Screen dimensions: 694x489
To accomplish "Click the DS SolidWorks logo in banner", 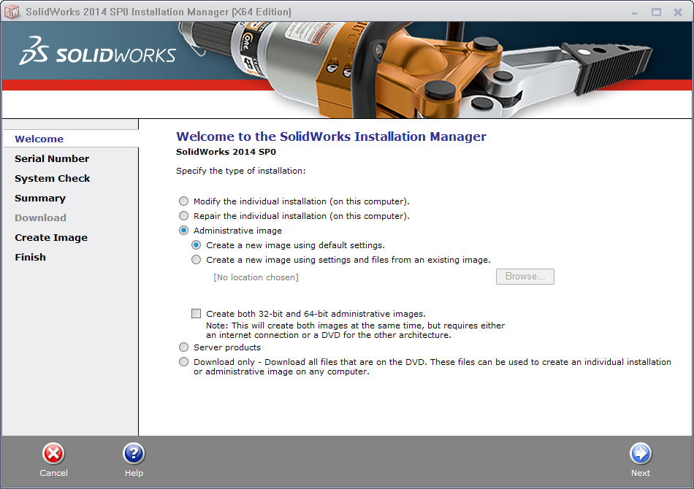I will click(x=97, y=52).
